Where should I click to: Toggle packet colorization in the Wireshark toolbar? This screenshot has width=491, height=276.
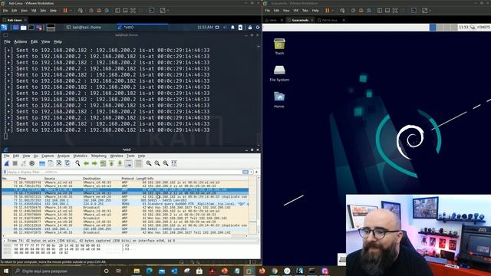point(138,163)
